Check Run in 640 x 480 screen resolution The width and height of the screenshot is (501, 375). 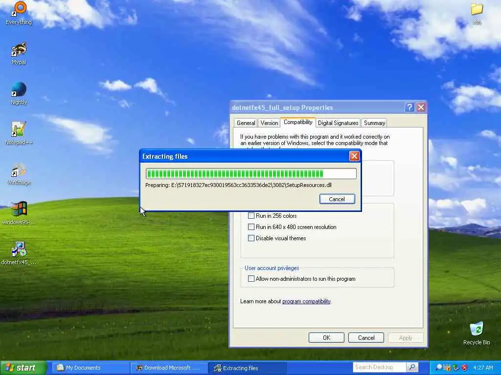click(292, 227)
